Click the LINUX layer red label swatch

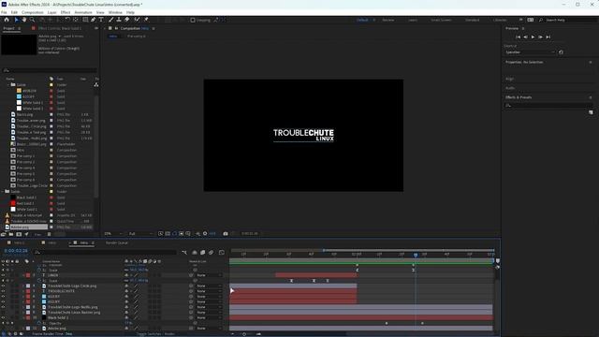pos(28,275)
